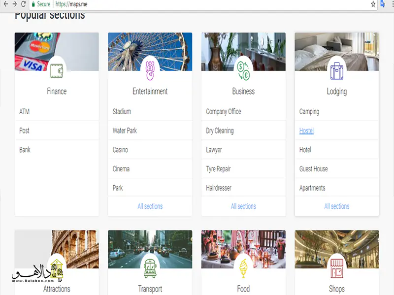Open the Finance credit cards image
Viewport: 394px width, 295px height.
pyautogui.click(x=57, y=52)
